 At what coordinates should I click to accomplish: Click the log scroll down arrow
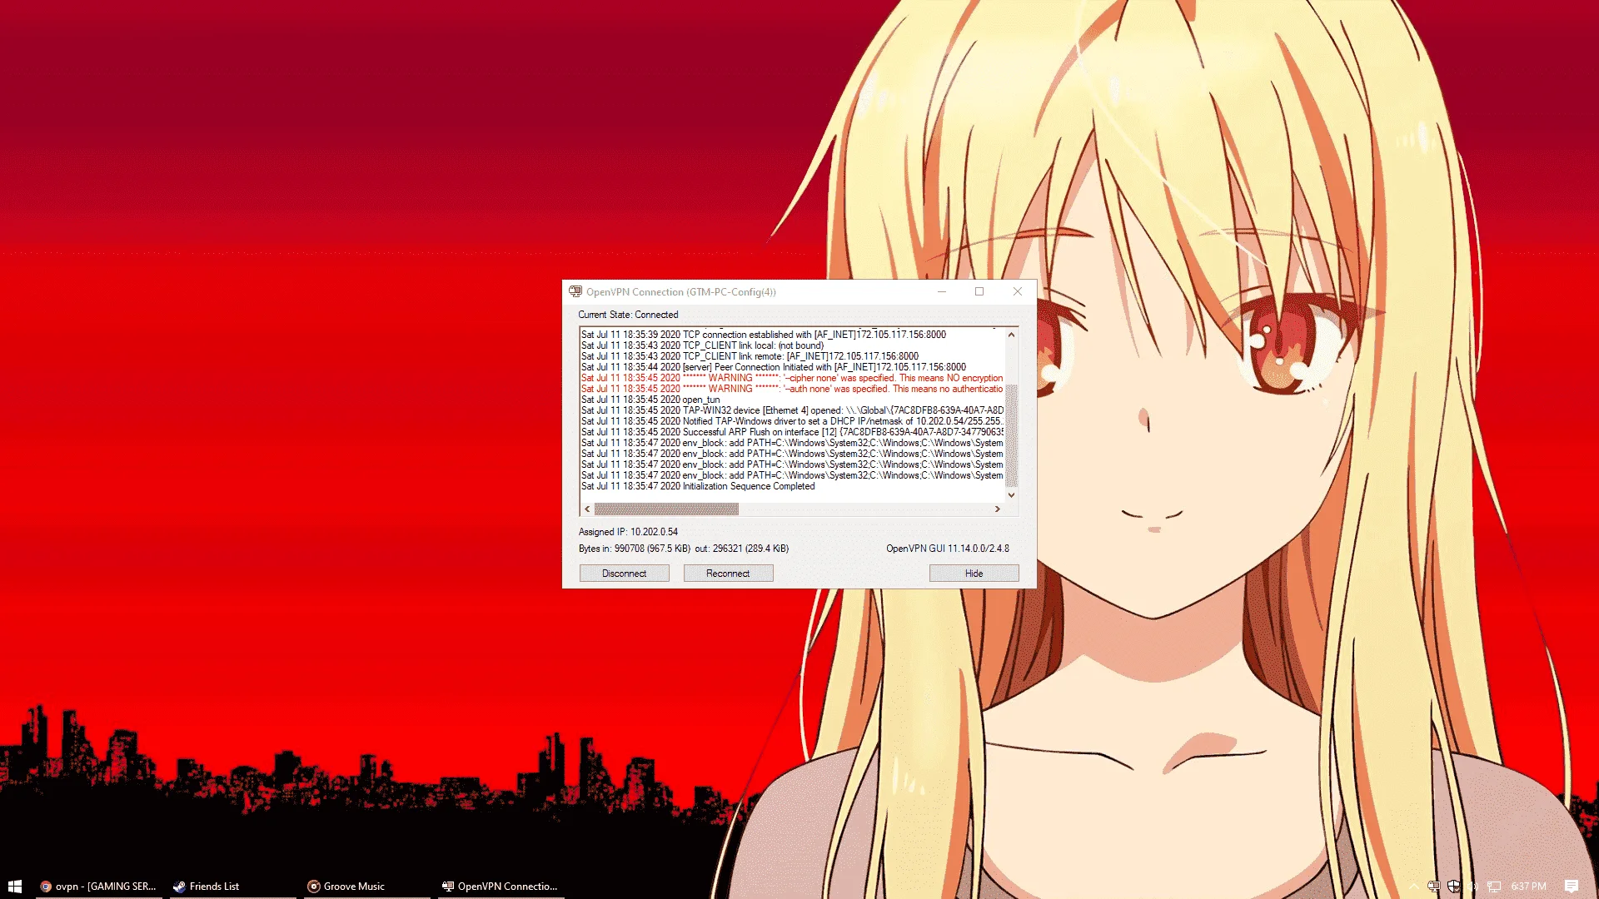[1011, 494]
